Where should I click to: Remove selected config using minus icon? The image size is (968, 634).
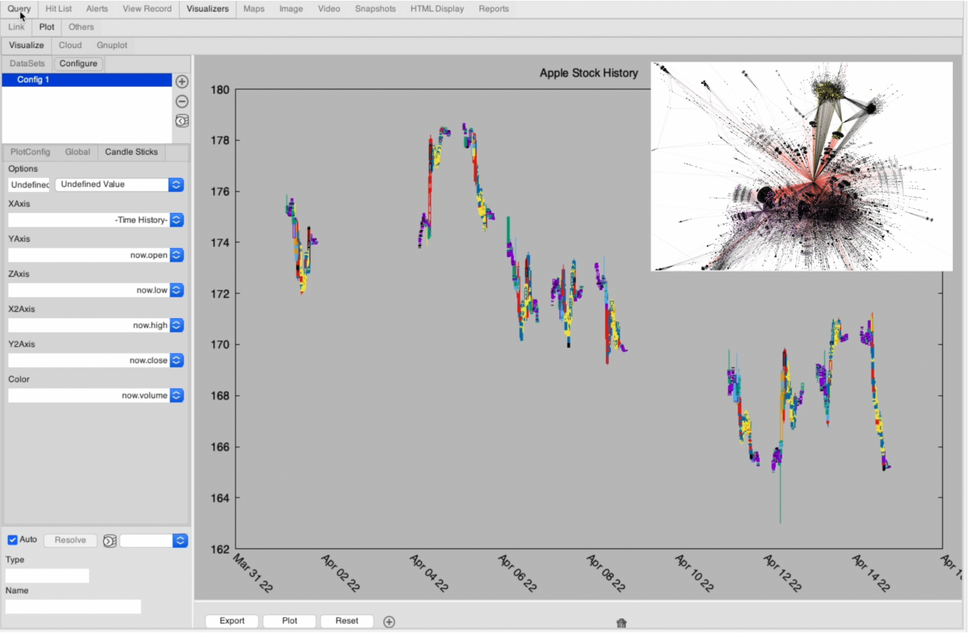coord(181,101)
